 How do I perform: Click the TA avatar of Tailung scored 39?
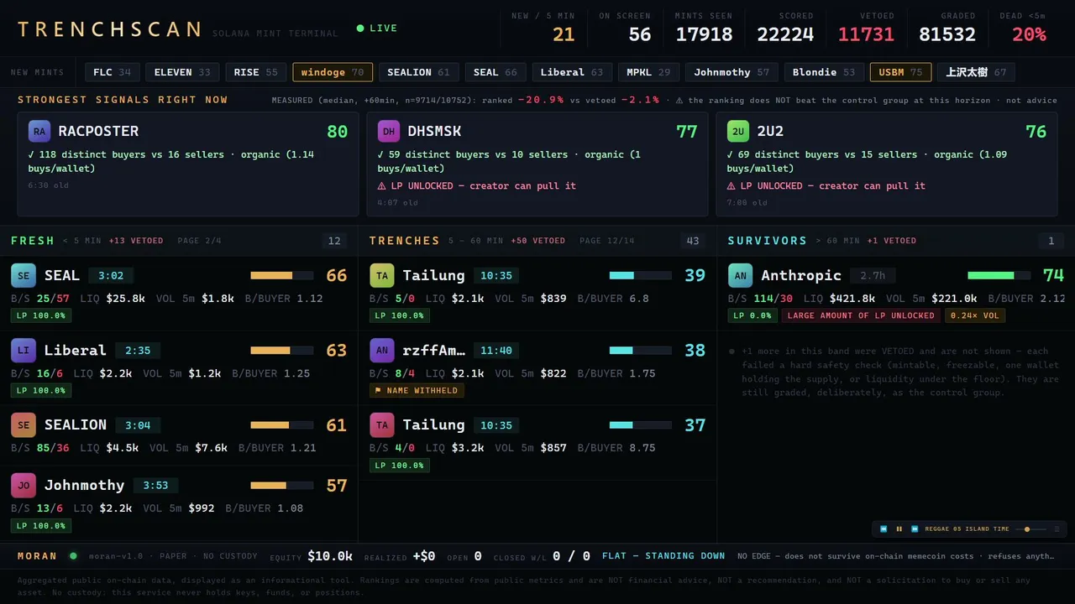(382, 275)
